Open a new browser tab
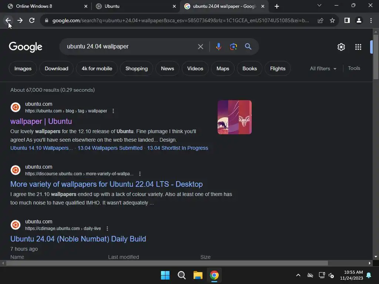This screenshot has height=284, width=379. click(x=277, y=6)
